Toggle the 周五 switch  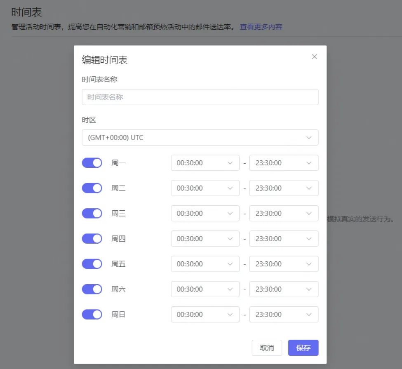92,264
